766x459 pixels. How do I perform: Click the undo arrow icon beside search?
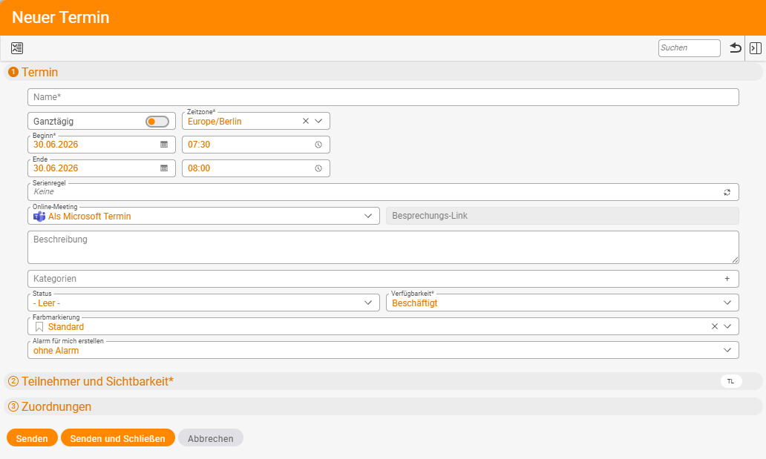pyautogui.click(x=736, y=48)
